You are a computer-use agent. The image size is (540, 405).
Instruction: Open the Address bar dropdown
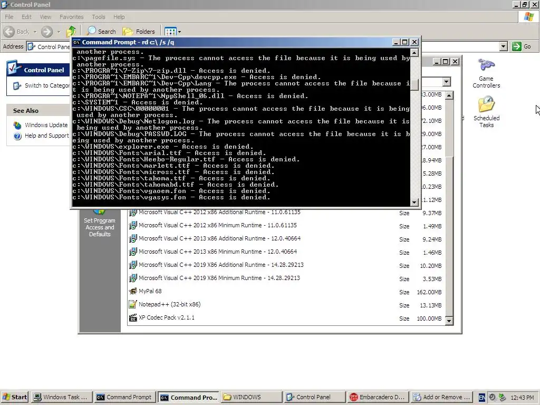click(503, 46)
